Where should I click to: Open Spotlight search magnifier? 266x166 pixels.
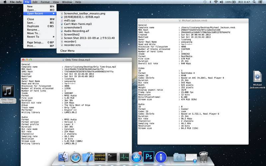coord(254,2)
